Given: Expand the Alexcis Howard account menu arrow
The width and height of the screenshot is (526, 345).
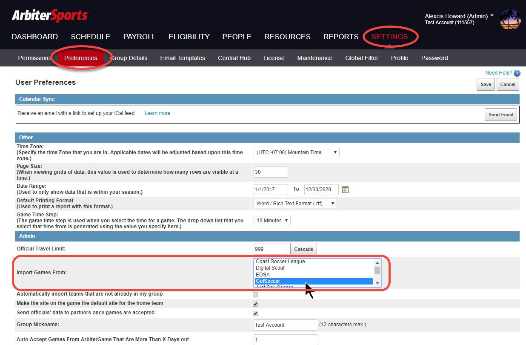Looking at the screenshot, I should 492,16.
